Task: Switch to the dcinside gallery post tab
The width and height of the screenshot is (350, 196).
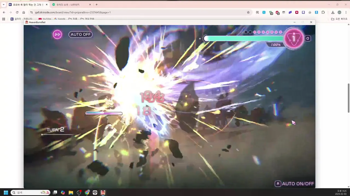Action: click(28, 5)
